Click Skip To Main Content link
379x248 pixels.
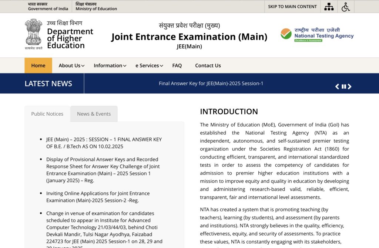[x=292, y=7]
